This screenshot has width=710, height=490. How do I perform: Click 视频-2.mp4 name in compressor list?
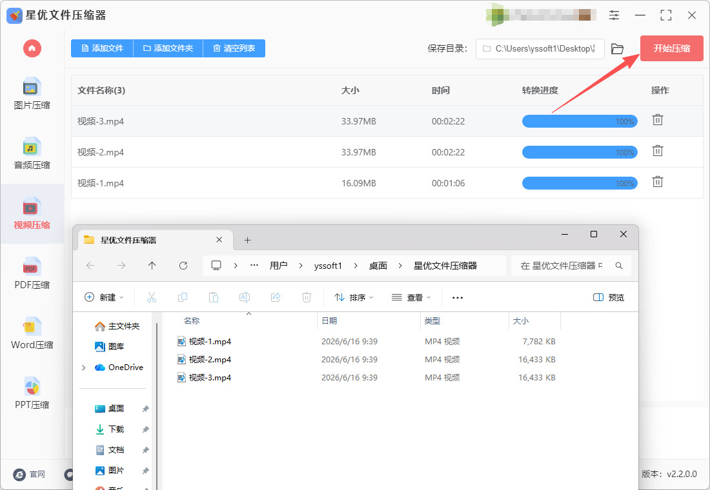click(x=101, y=152)
